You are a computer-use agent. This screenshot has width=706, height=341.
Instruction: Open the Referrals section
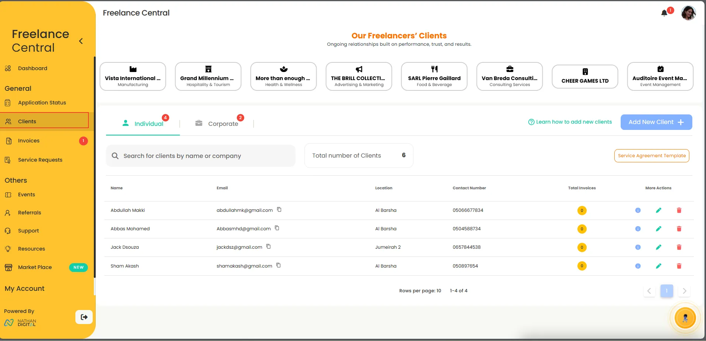tap(30, 213)
